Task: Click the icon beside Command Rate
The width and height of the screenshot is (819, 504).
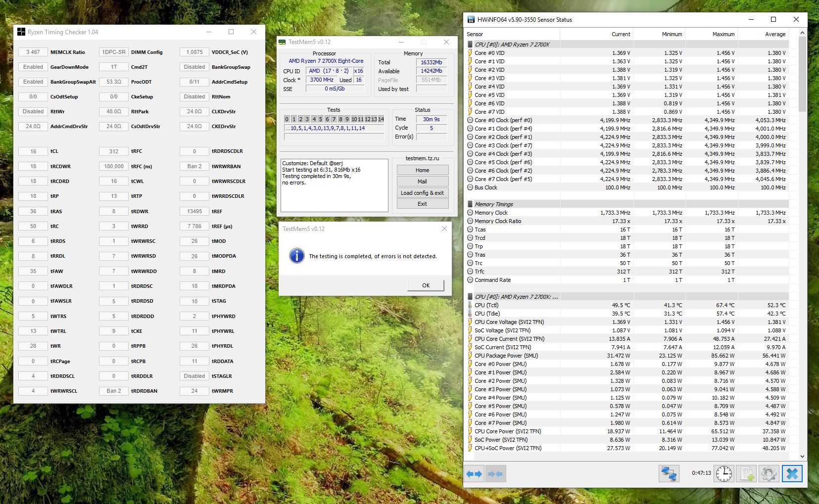Action: click(470, 280)
